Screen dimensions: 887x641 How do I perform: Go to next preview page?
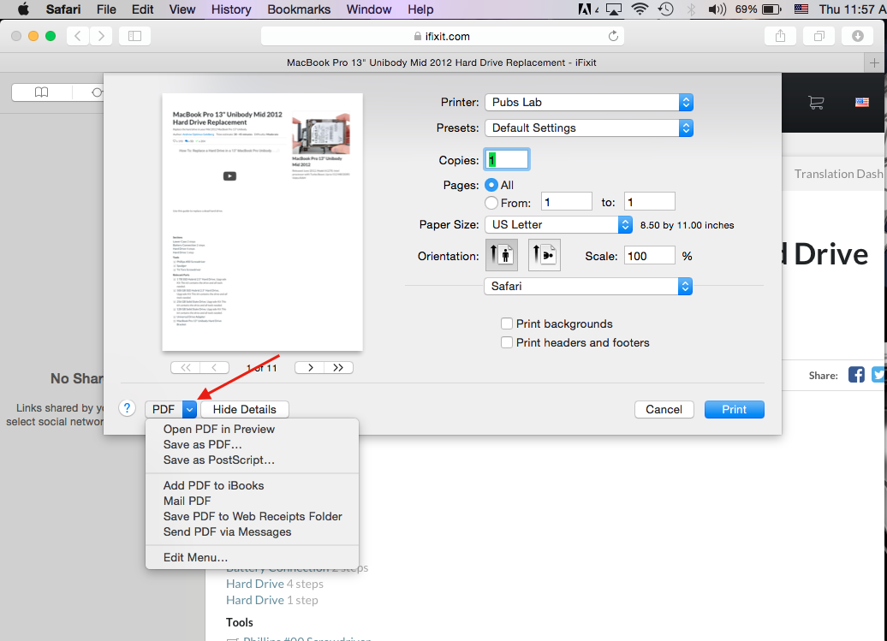[310, 367]
